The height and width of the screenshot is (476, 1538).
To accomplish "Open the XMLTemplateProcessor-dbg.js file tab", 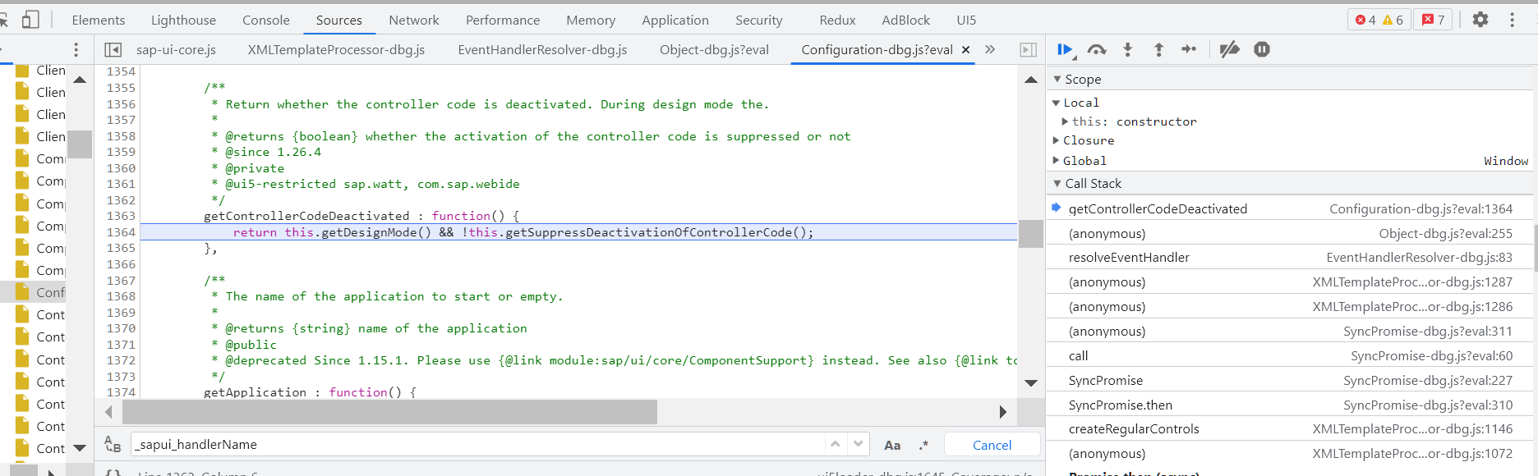I will (x=336, y=50).
